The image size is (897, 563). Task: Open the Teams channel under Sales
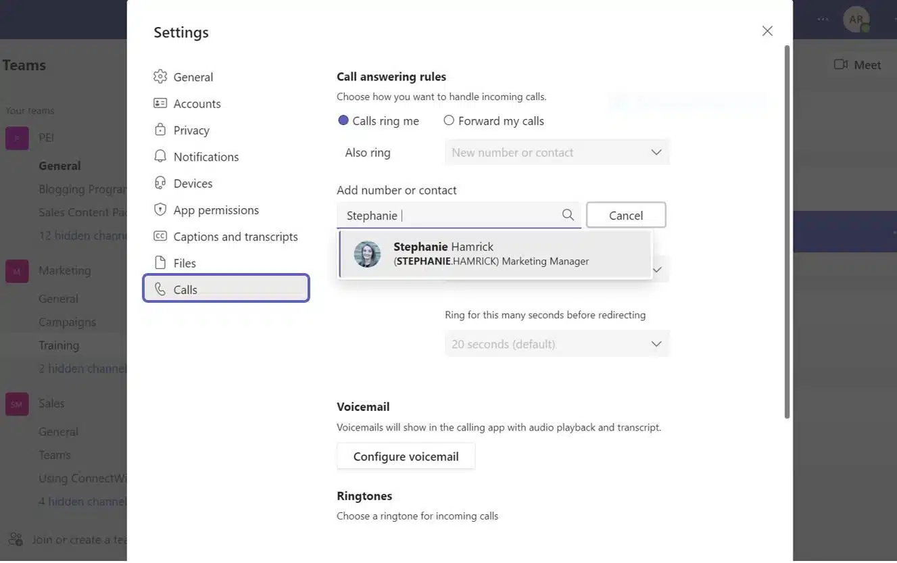55,454
